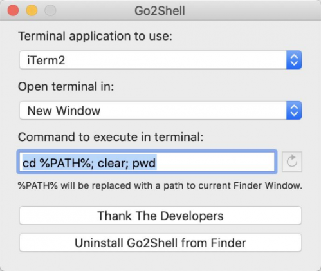This screenshot has width=321, height=271.
Task: Choose Uninstall Go2Shell from Finder
Action: [x=160, y=243]
